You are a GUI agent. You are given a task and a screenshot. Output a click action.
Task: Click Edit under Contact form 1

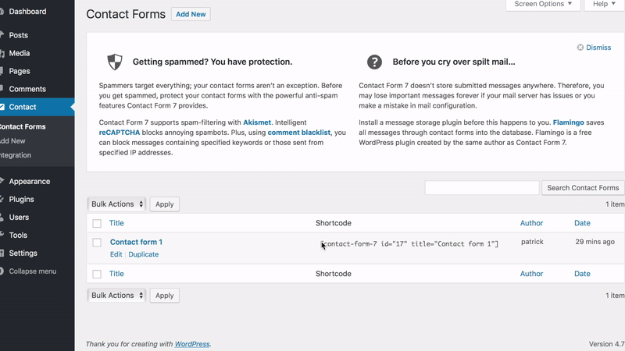click(x=116, y=254)
